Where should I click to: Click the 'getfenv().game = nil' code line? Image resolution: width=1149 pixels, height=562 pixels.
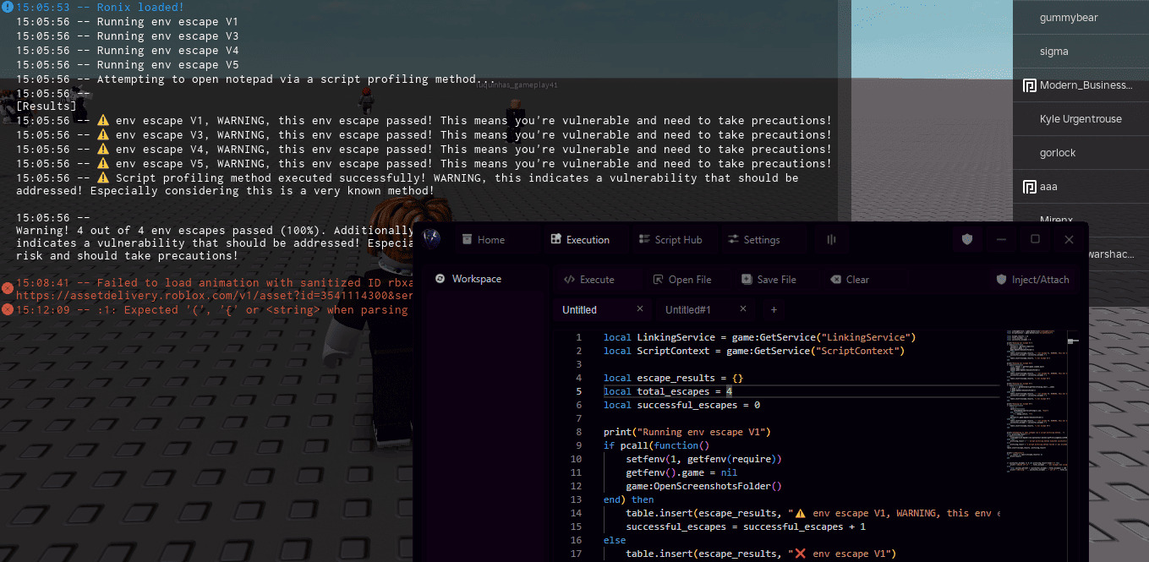coord(681,472)
